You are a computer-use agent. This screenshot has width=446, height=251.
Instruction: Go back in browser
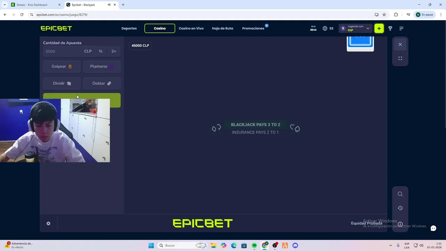[5, 15]
